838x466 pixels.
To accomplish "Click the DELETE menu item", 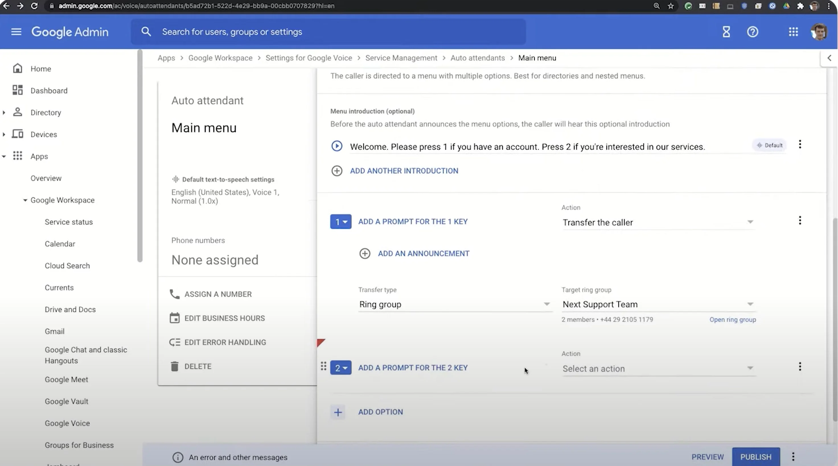I will pos(198,366).
